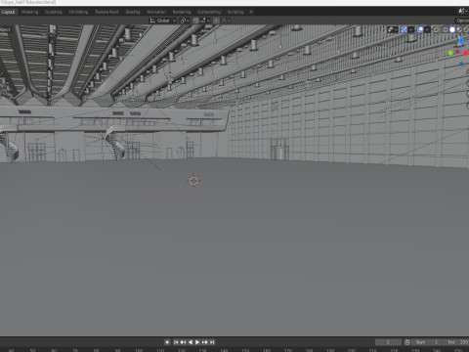
Task: Jump to the start frame
Action: pos(176,342)
